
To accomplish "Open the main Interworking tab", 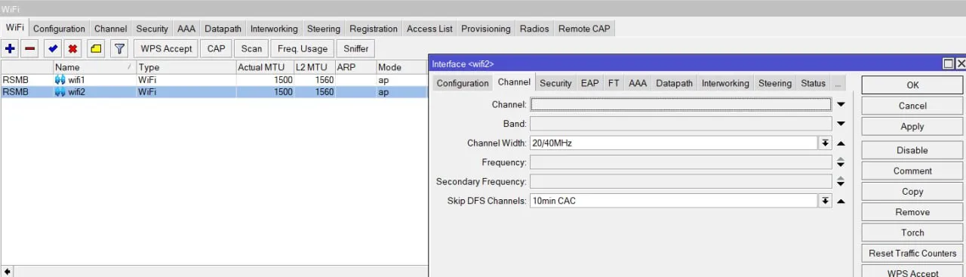I will click(x=274, y=29).
